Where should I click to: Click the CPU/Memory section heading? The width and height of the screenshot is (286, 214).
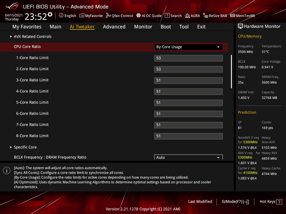coord(250,36)
